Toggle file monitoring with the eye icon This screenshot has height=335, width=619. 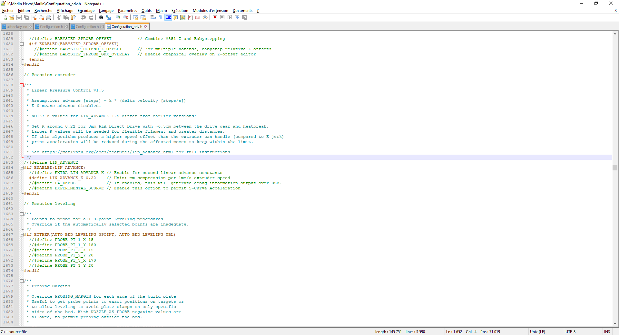coord(205,17)
